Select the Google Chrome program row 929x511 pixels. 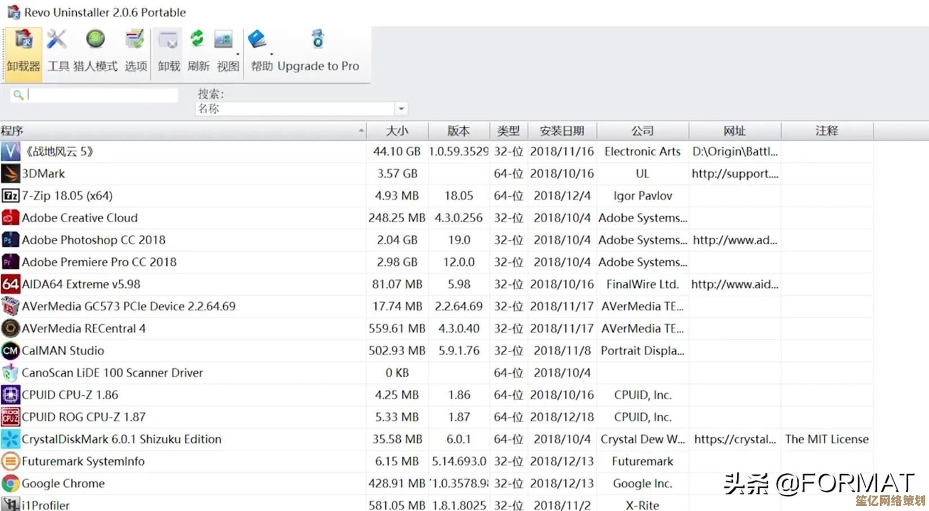coord(63,483)
